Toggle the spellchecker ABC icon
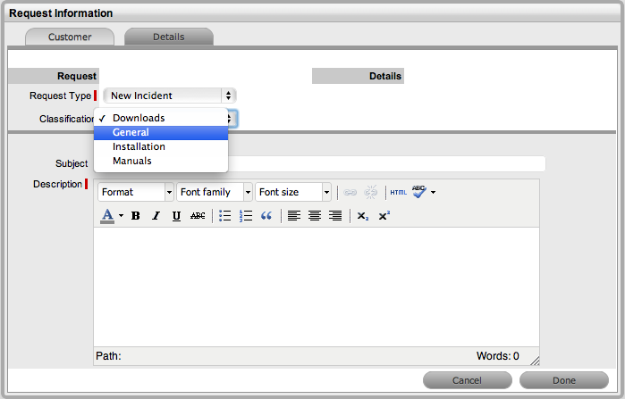The width and height of the screenshot is (625, 399). click(x=419, y=192)
